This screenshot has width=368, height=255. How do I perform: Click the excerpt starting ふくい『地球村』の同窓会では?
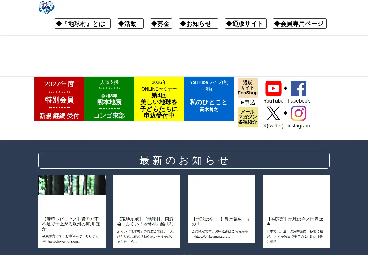pyautogui.click(x=145, y=236)
